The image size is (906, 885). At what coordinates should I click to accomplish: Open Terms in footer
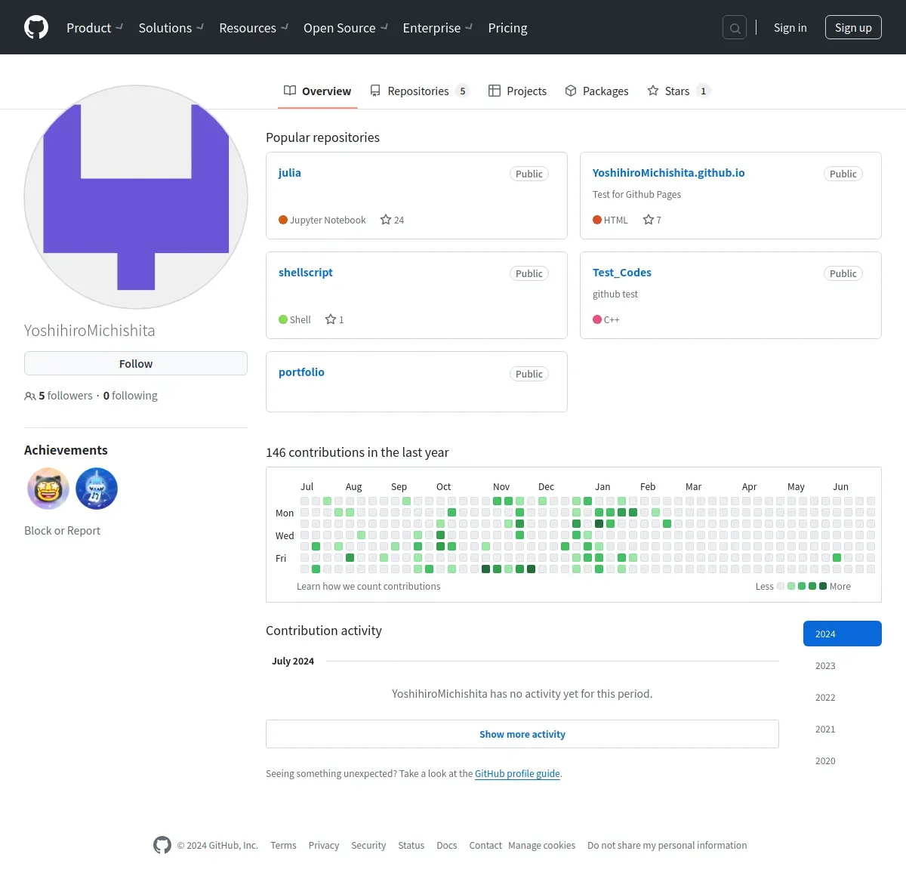pyautogui.click(x=283, y=845)
